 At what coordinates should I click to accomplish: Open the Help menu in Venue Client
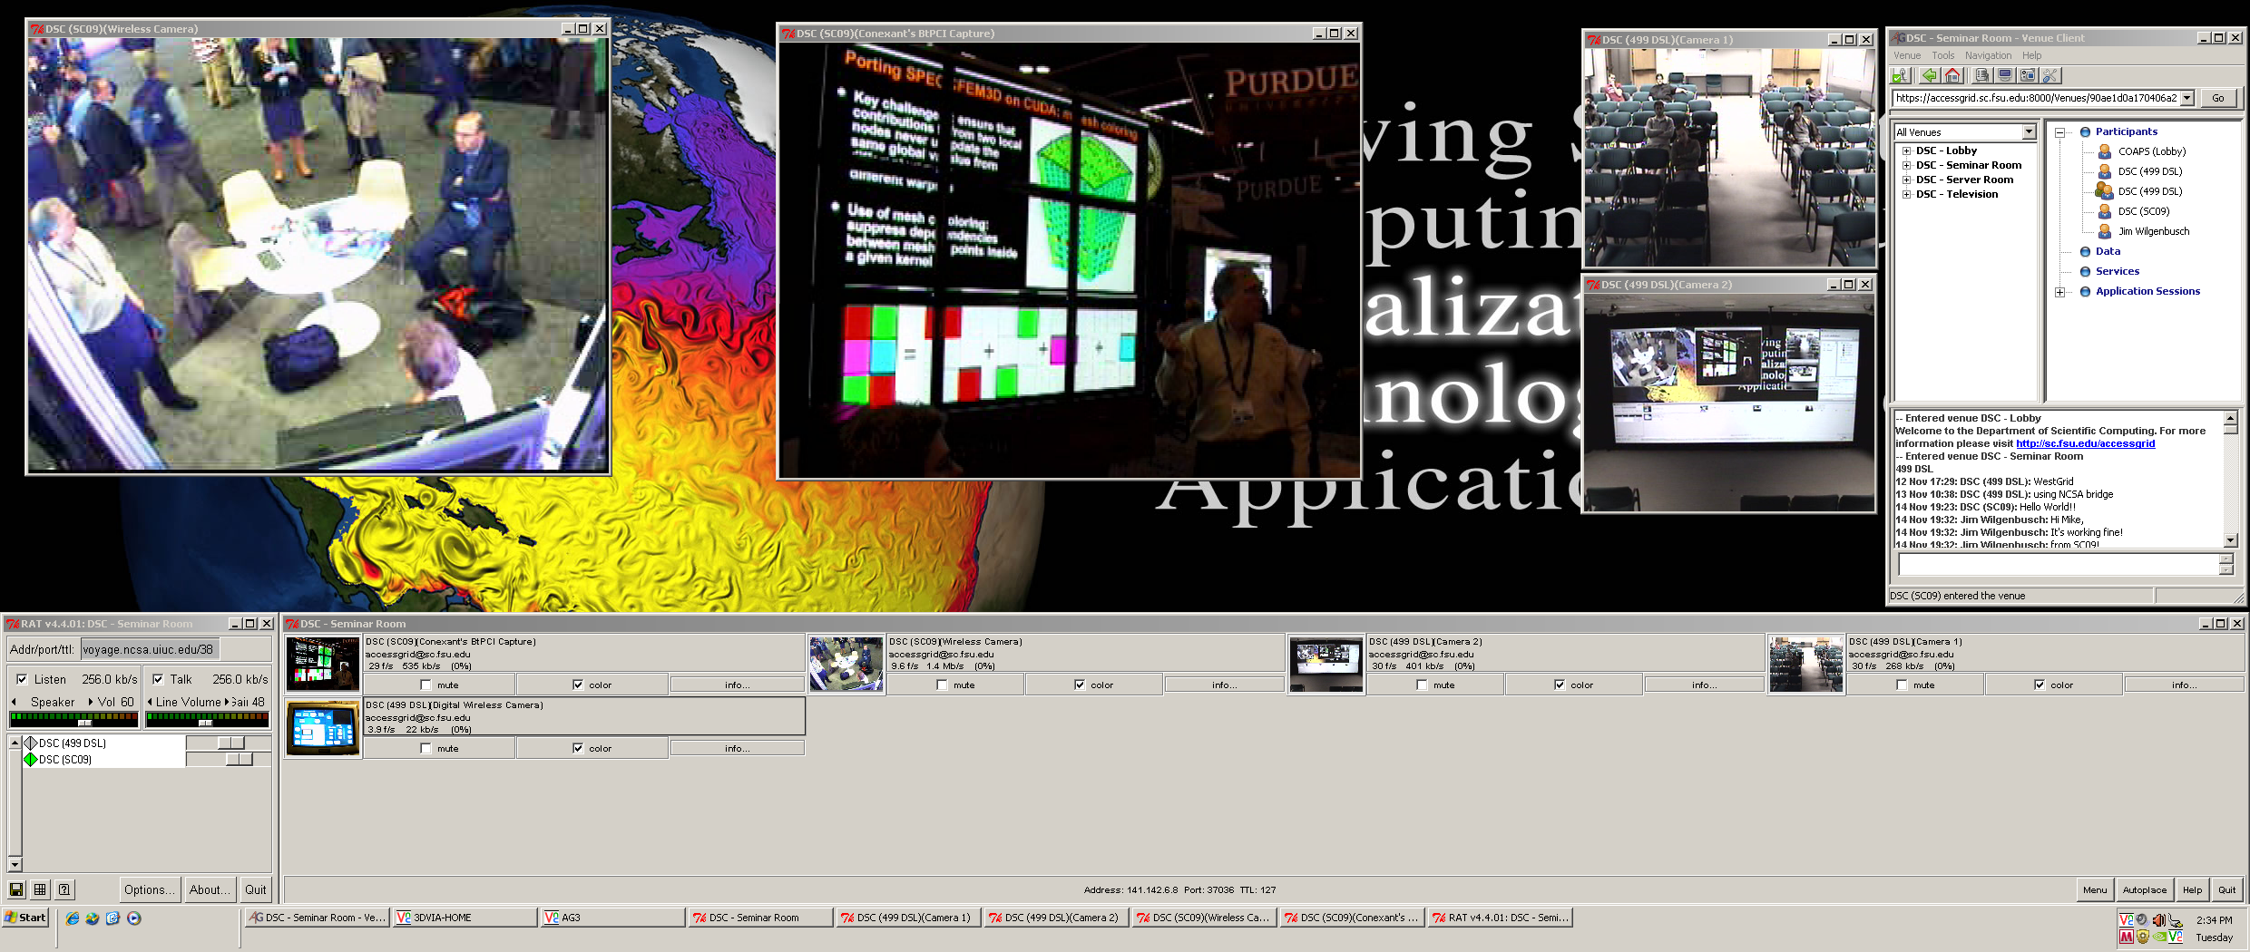pos(2031,55)
